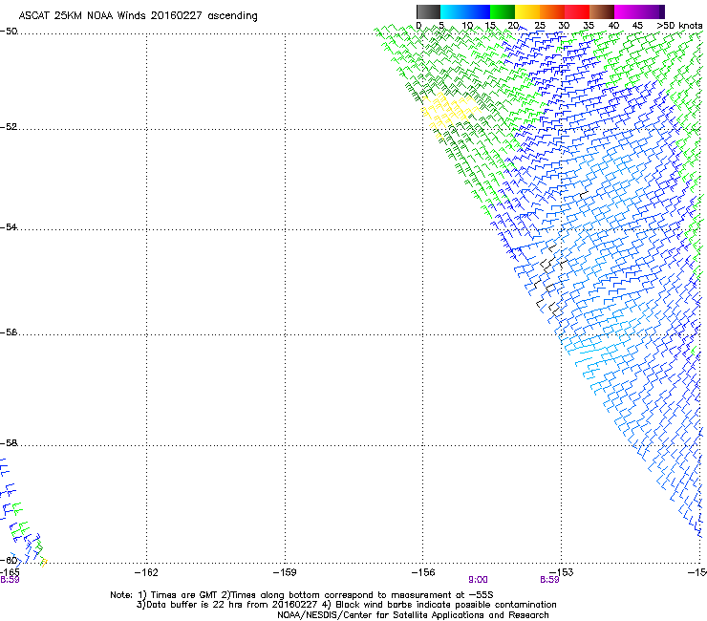Select the yellow 20–25 knot color bar segment
Viewport: 707px width, 621px height.
point(527,11)
